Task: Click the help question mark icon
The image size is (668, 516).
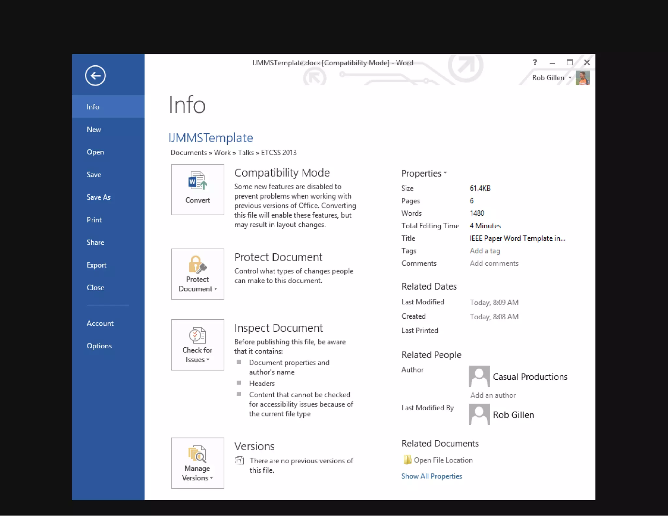Action: [x=535, y=62]
